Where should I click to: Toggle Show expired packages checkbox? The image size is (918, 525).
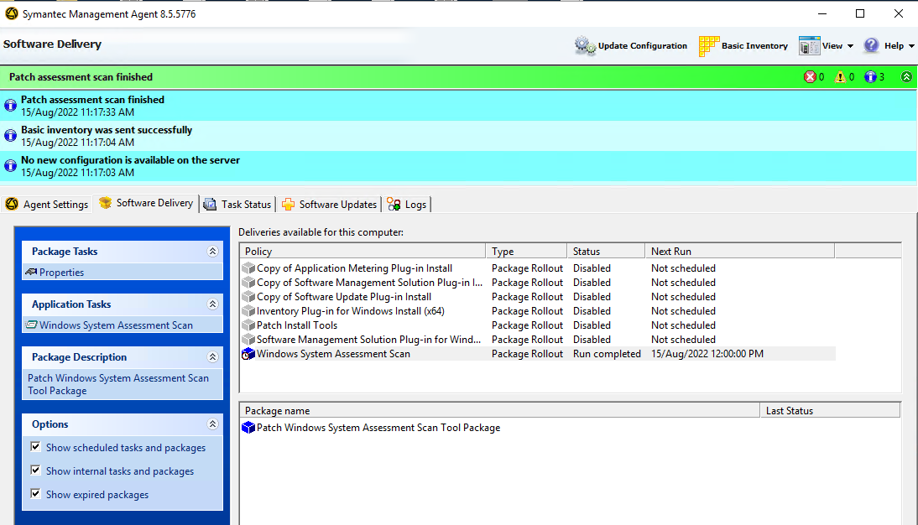coord(36,494)
